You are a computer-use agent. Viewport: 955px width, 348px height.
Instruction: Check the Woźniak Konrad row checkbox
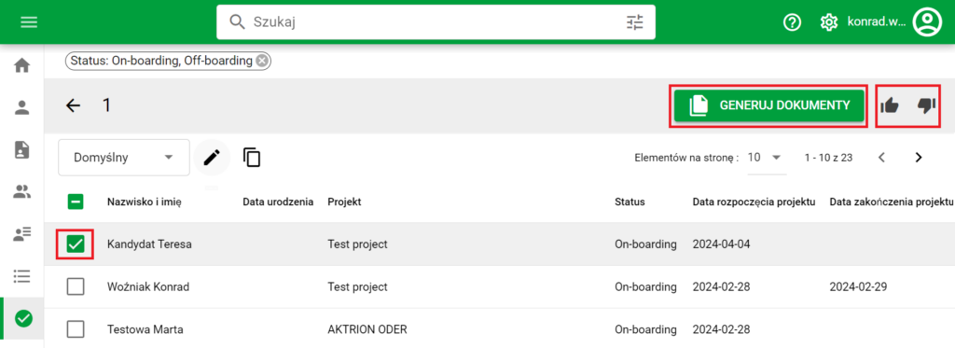point(76,286)
